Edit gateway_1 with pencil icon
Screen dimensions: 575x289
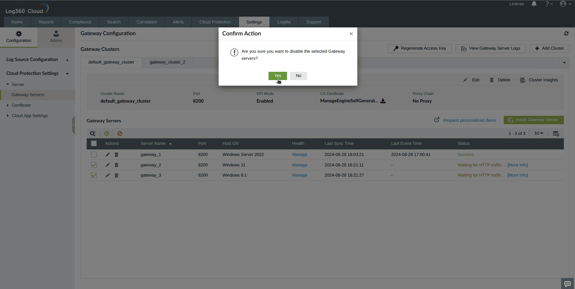coord(108,155)
